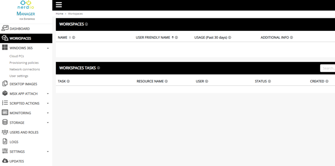Click the Workspaces sidebar icon

click(x=5, y=38)
